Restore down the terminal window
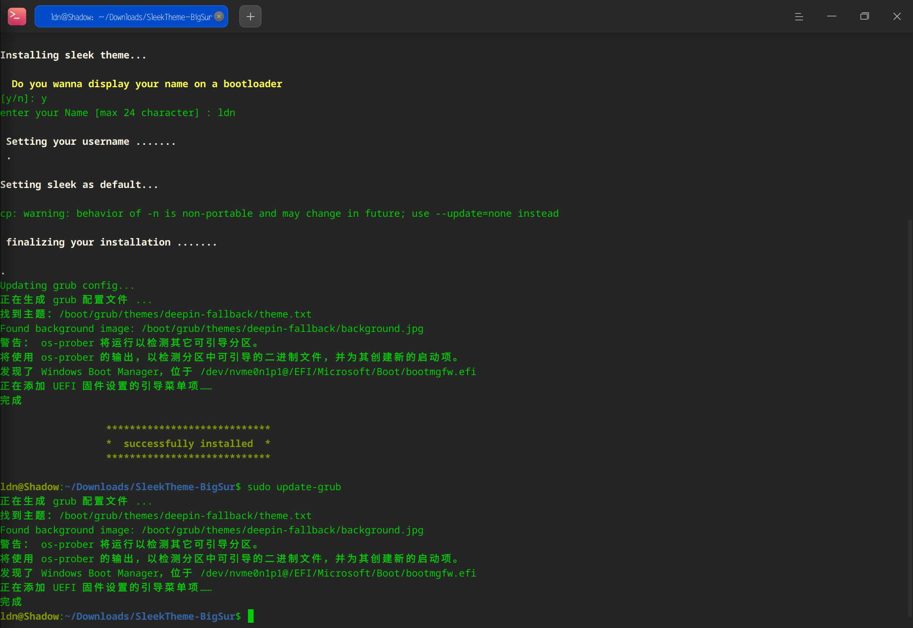The image size is (913, 628). [864, 17]
